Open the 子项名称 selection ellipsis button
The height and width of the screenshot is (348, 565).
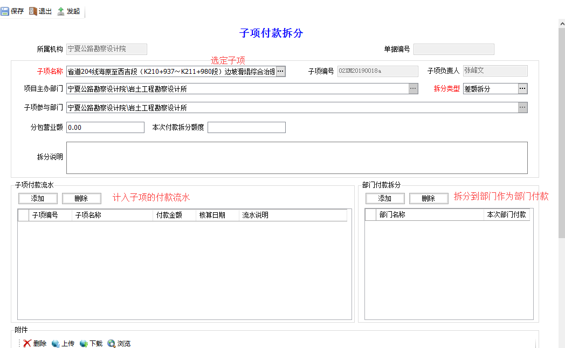click(281, 71)
